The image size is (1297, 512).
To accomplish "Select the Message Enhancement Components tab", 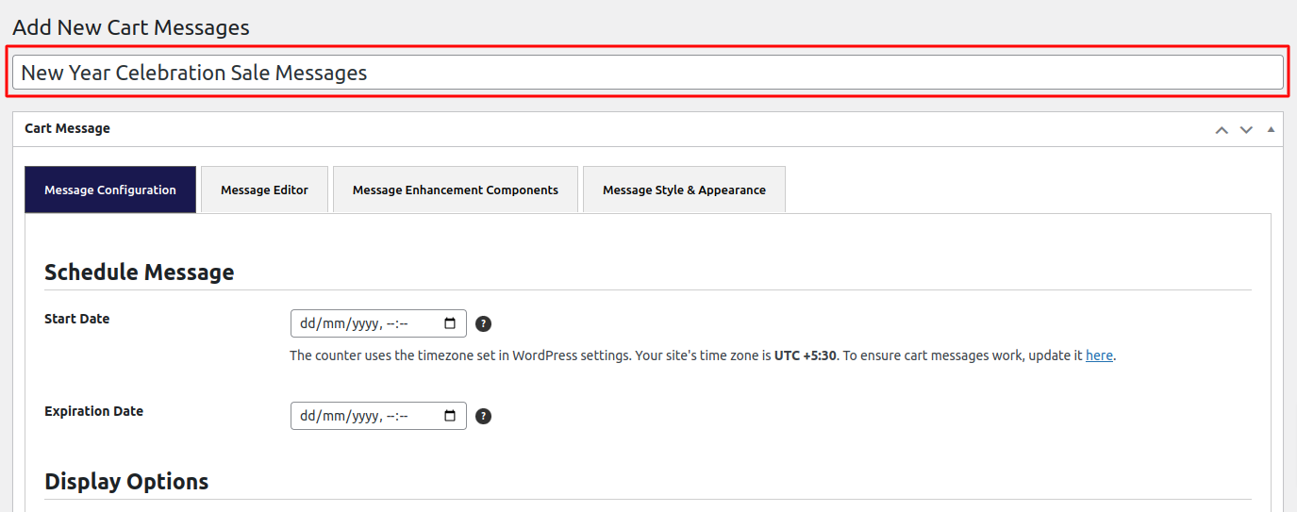I will click(x=455, y=190).
